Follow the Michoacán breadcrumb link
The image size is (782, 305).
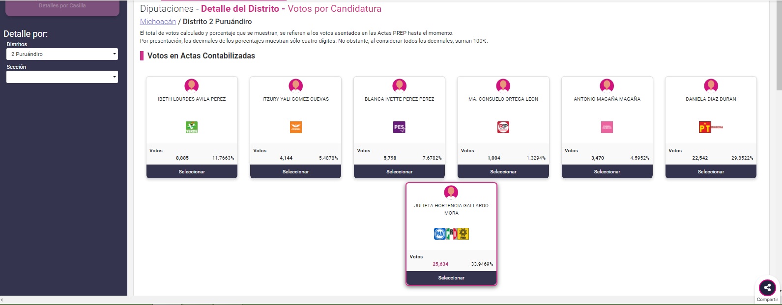tap(158, 22)
